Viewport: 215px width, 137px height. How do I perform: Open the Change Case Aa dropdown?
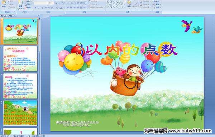(57, 8)
